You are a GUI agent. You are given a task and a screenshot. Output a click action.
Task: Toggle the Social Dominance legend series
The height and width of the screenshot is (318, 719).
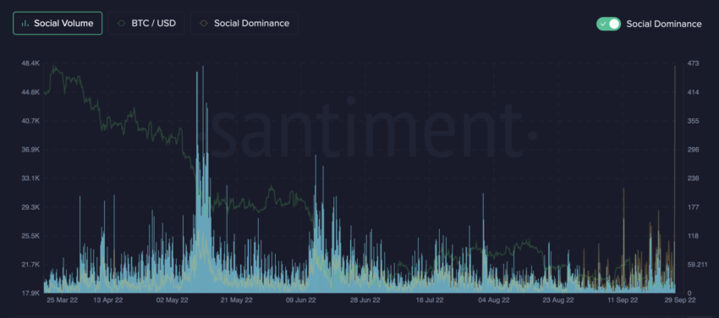[x=244, y=24]
